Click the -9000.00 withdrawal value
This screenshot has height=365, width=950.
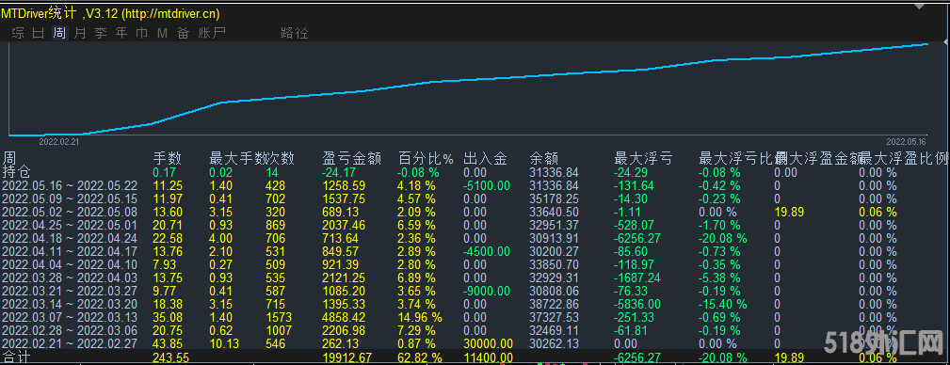pyautogui.click(x=488, y=291)
